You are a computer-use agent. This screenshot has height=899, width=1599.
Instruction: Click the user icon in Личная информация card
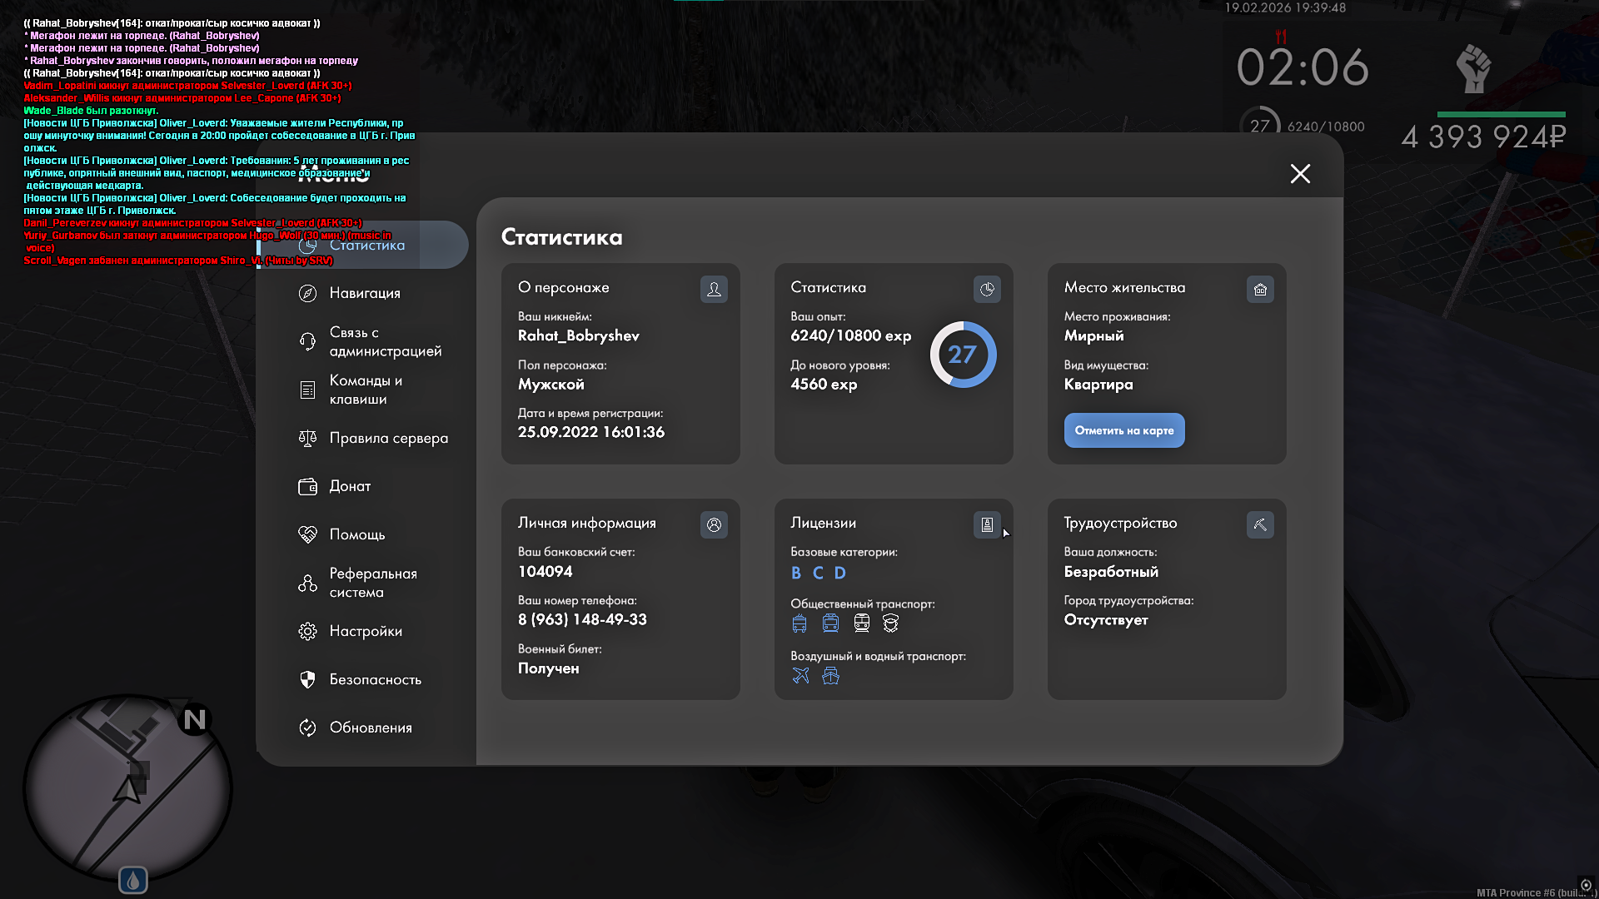point(714,524)
